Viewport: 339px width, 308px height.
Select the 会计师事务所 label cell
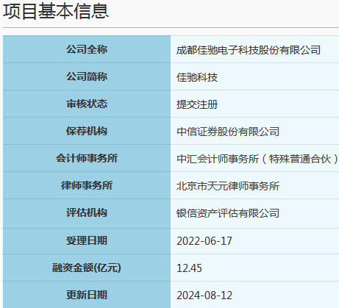(87, 158)
